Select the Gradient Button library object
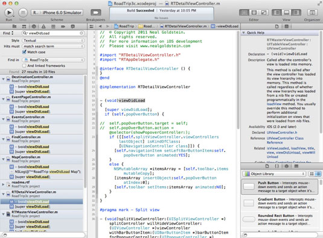Viewport: 323px width, 238px height. pyautogui.click(x=280, y=203)
